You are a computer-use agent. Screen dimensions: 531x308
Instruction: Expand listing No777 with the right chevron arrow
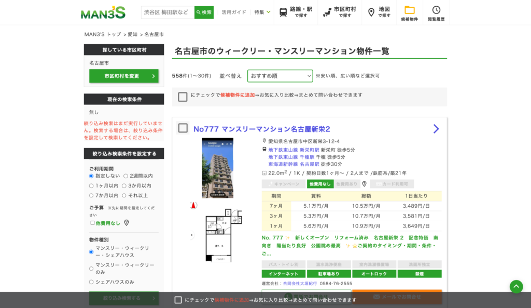tap(436, 128)
